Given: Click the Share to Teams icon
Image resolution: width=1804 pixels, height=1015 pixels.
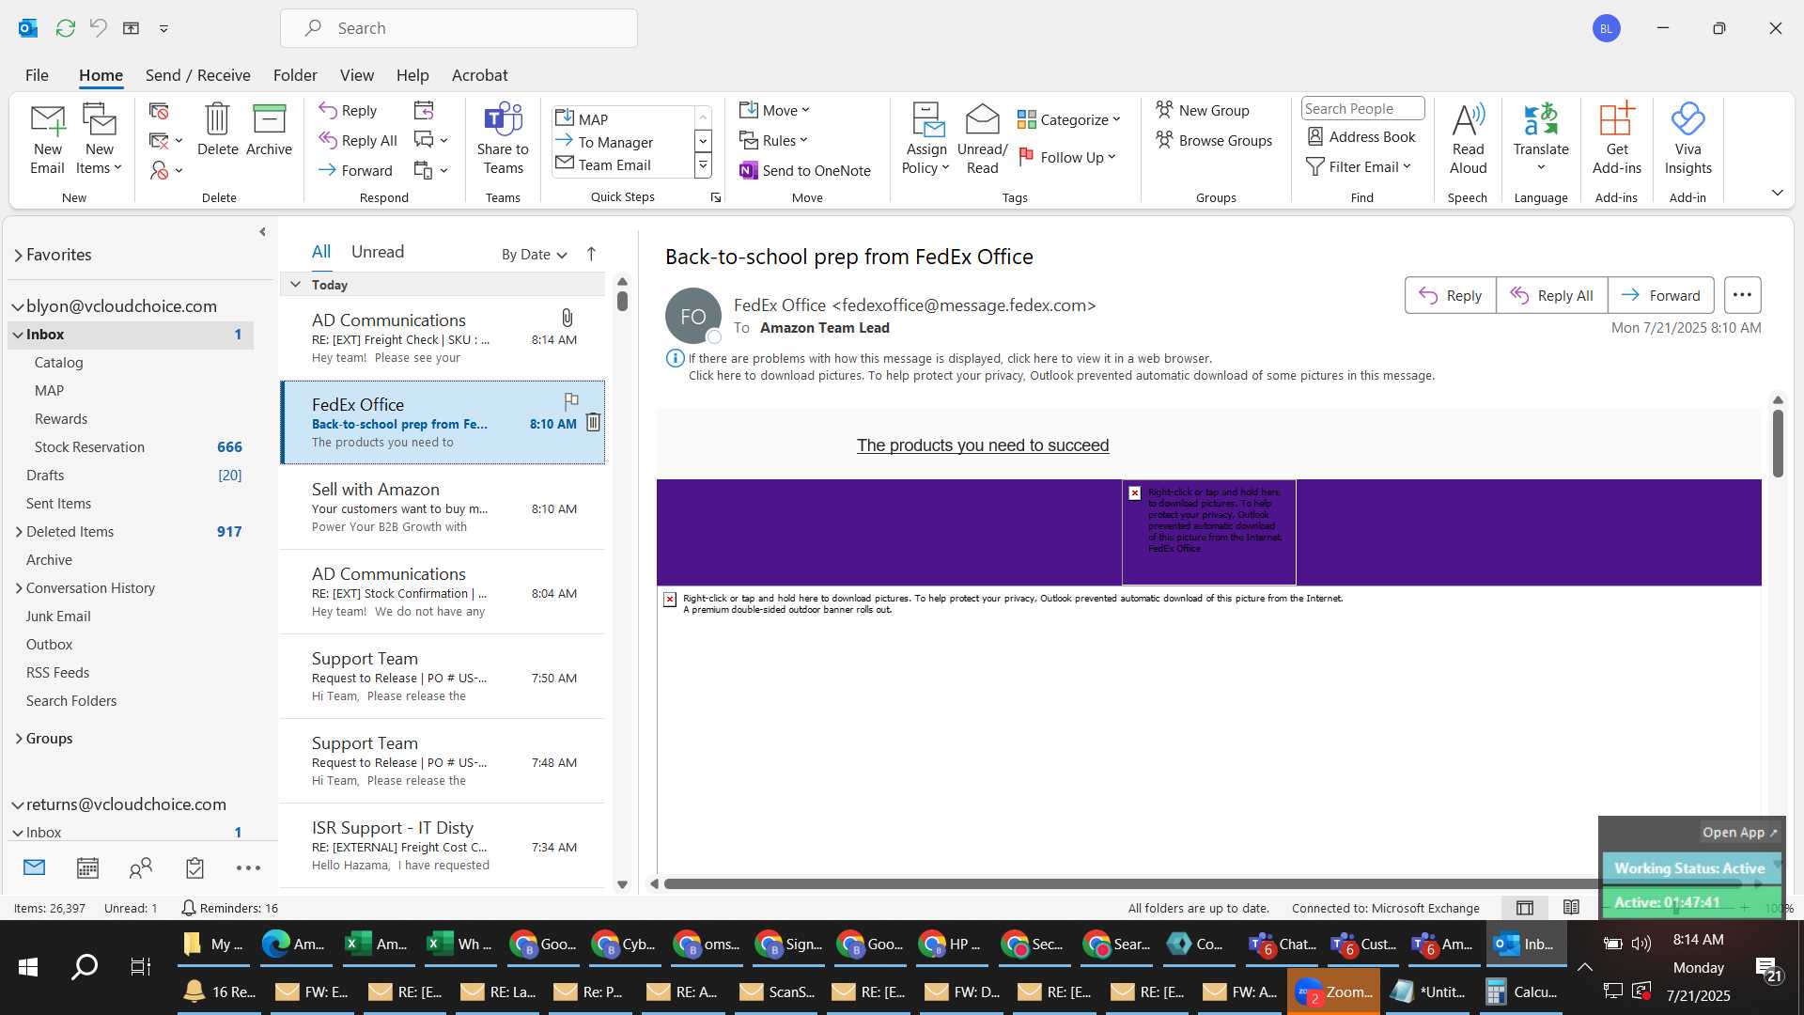Looking at the screenshot, I should click(x=503, y=120).
